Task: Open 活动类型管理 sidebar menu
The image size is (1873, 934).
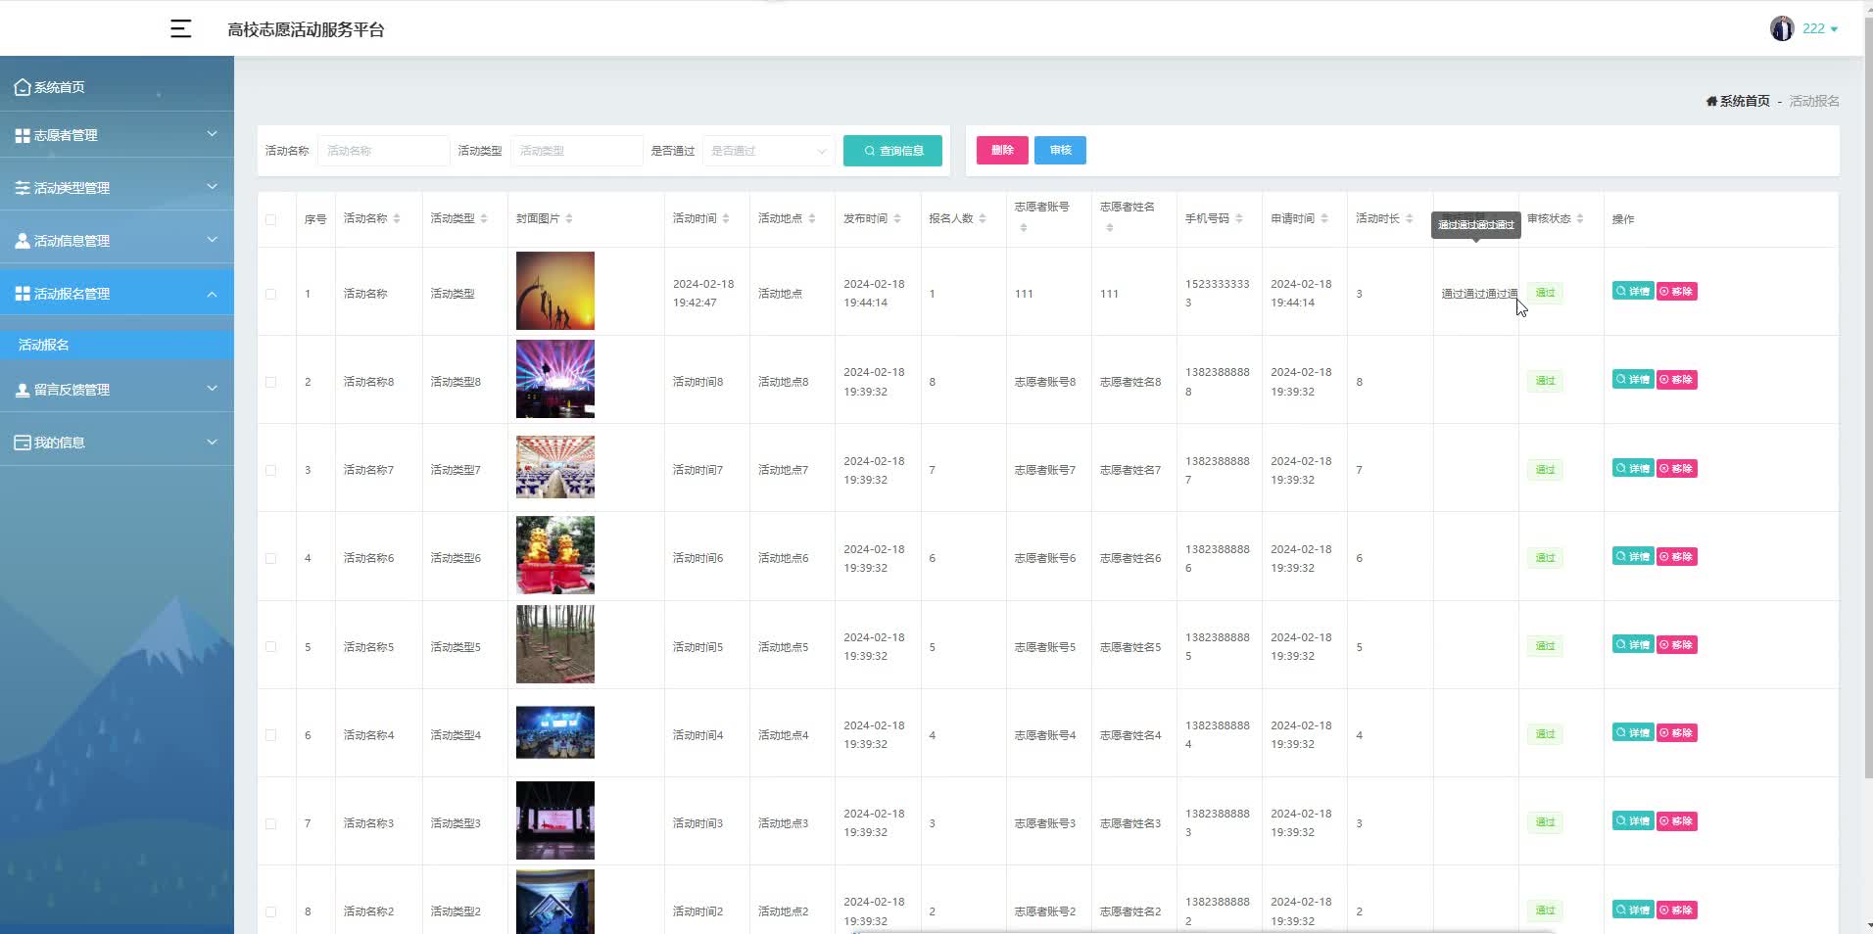Action: tap(117, 188)
